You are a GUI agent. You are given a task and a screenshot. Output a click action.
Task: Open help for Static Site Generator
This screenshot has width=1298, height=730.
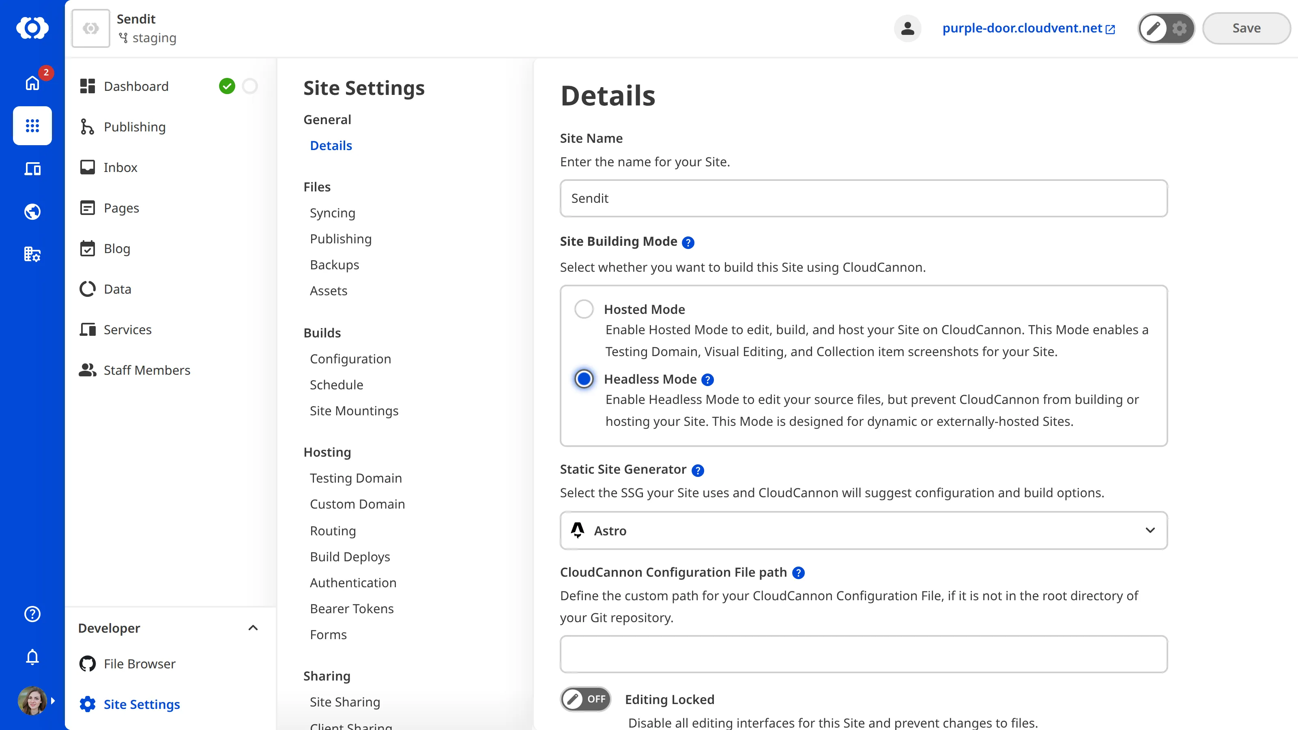pos(698,470)
